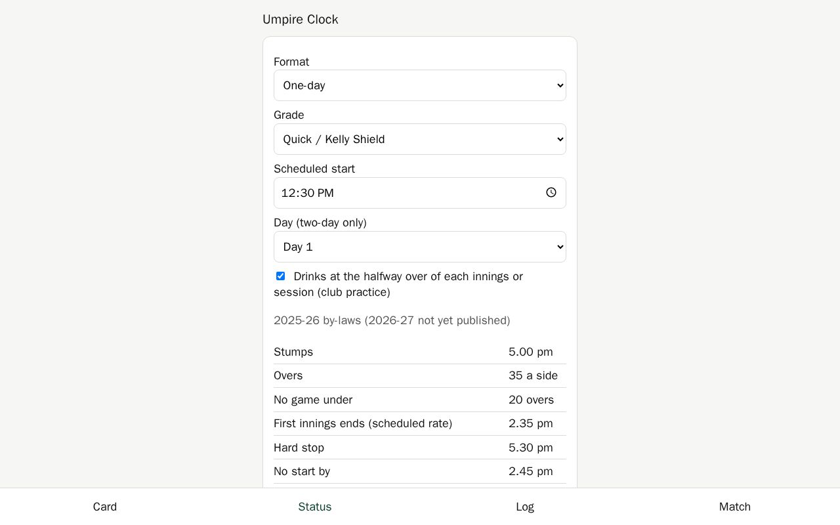Click the 5.30 pm hard stop value
Viewport: 840px width, 525px height.
tap(531, 448)
